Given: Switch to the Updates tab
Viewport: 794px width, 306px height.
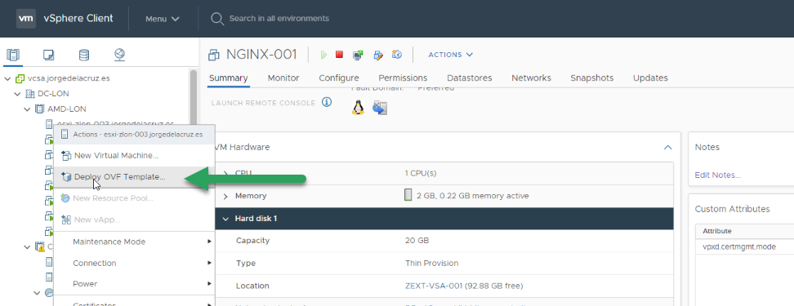Looking at the screenshot, I should (x=650, y=78).
